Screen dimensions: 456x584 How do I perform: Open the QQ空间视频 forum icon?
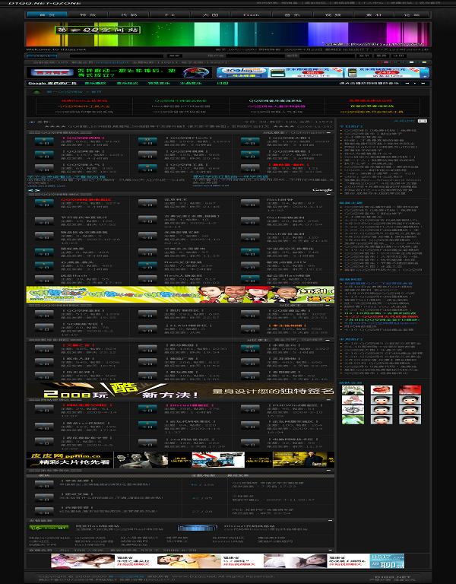coord(147,155)
